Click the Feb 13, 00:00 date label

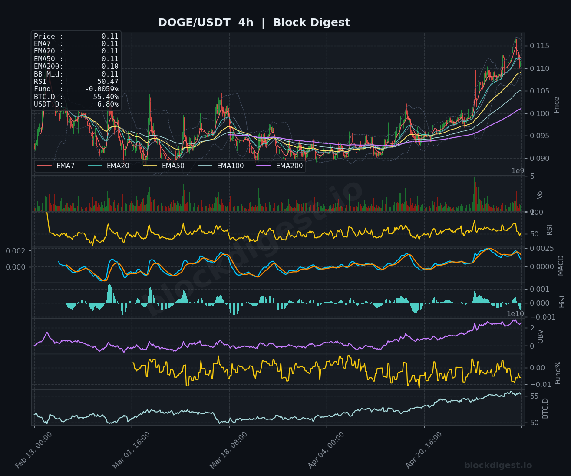[34, 450]
